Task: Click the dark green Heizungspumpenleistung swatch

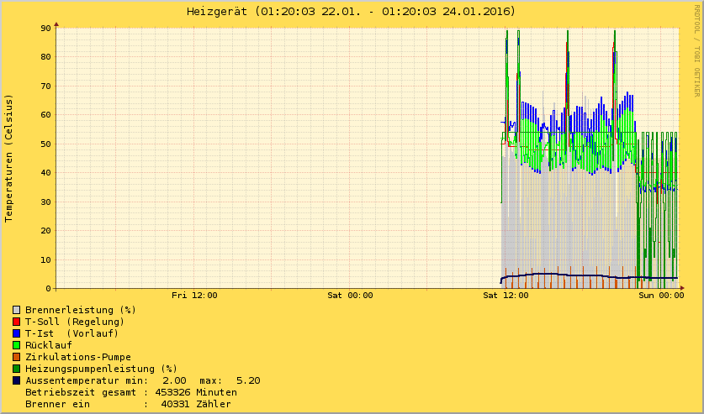Action: [x=17, y=369]
